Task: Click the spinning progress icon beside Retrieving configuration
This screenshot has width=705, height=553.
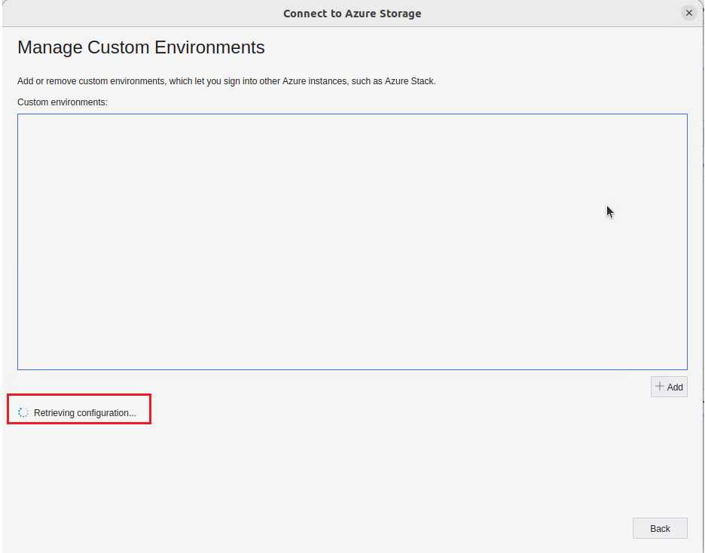Action: coord(23,412)
